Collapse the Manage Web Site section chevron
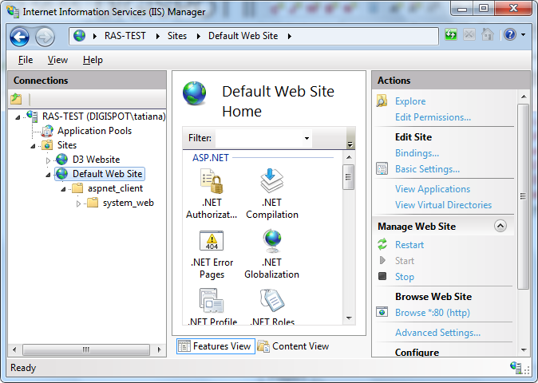 coord(500,226)
